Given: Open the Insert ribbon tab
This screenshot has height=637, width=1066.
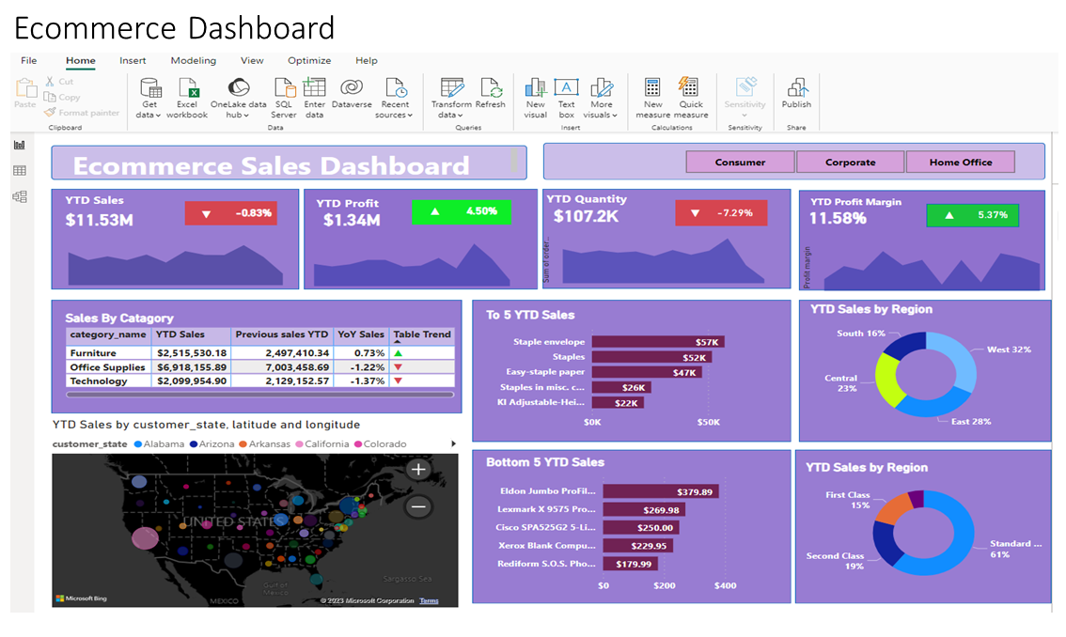Looking at the screenshot, I should 133,61.
